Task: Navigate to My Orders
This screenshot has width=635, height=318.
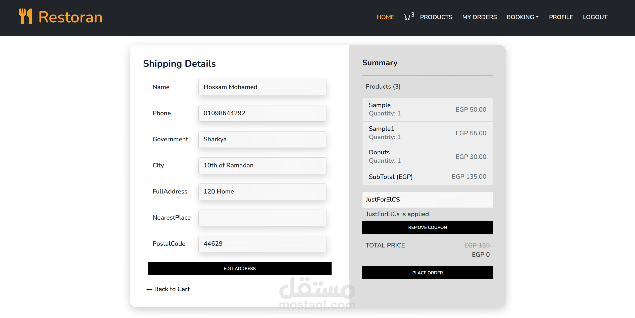Action: click(x=479, y=17)
